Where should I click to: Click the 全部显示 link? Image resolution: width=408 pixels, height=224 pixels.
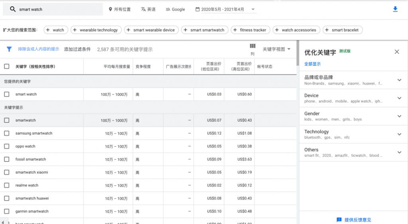[312, 64]
